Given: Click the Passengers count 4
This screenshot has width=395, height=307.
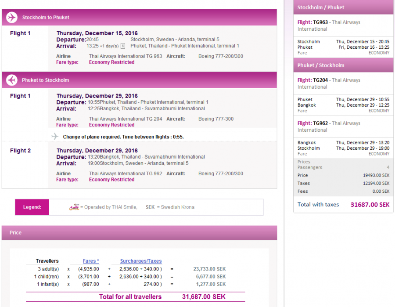Looking at the screenshot, I should (x=388, y=167).
